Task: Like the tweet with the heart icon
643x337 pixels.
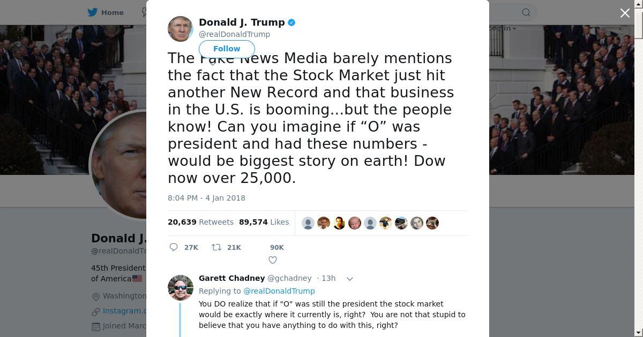Action: point(273,260)
